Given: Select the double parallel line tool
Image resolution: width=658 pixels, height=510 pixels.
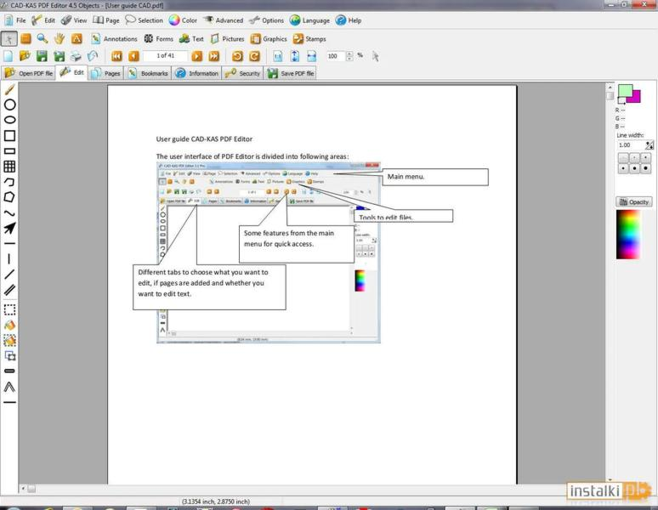Looking at the screenshot, I should point(9,290).
